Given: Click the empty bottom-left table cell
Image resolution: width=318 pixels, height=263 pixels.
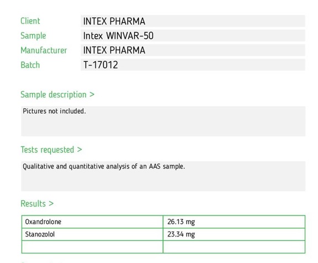Looking at the screenshot, I should (92, 247).
